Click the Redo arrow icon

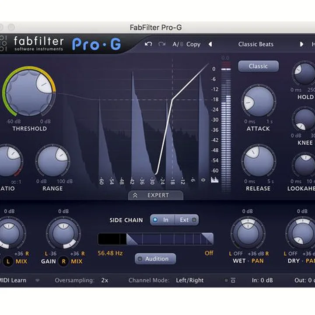pyautogui.click(x=162, y=44)
